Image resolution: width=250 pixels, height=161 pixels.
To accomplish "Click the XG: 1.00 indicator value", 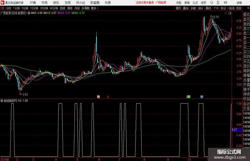I will (x=23, y=101).
